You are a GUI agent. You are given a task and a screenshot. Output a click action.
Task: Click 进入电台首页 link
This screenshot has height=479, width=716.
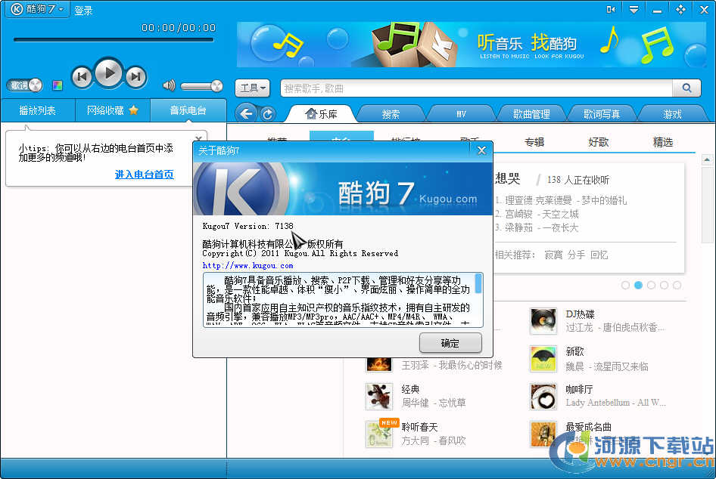click(145, 174)
